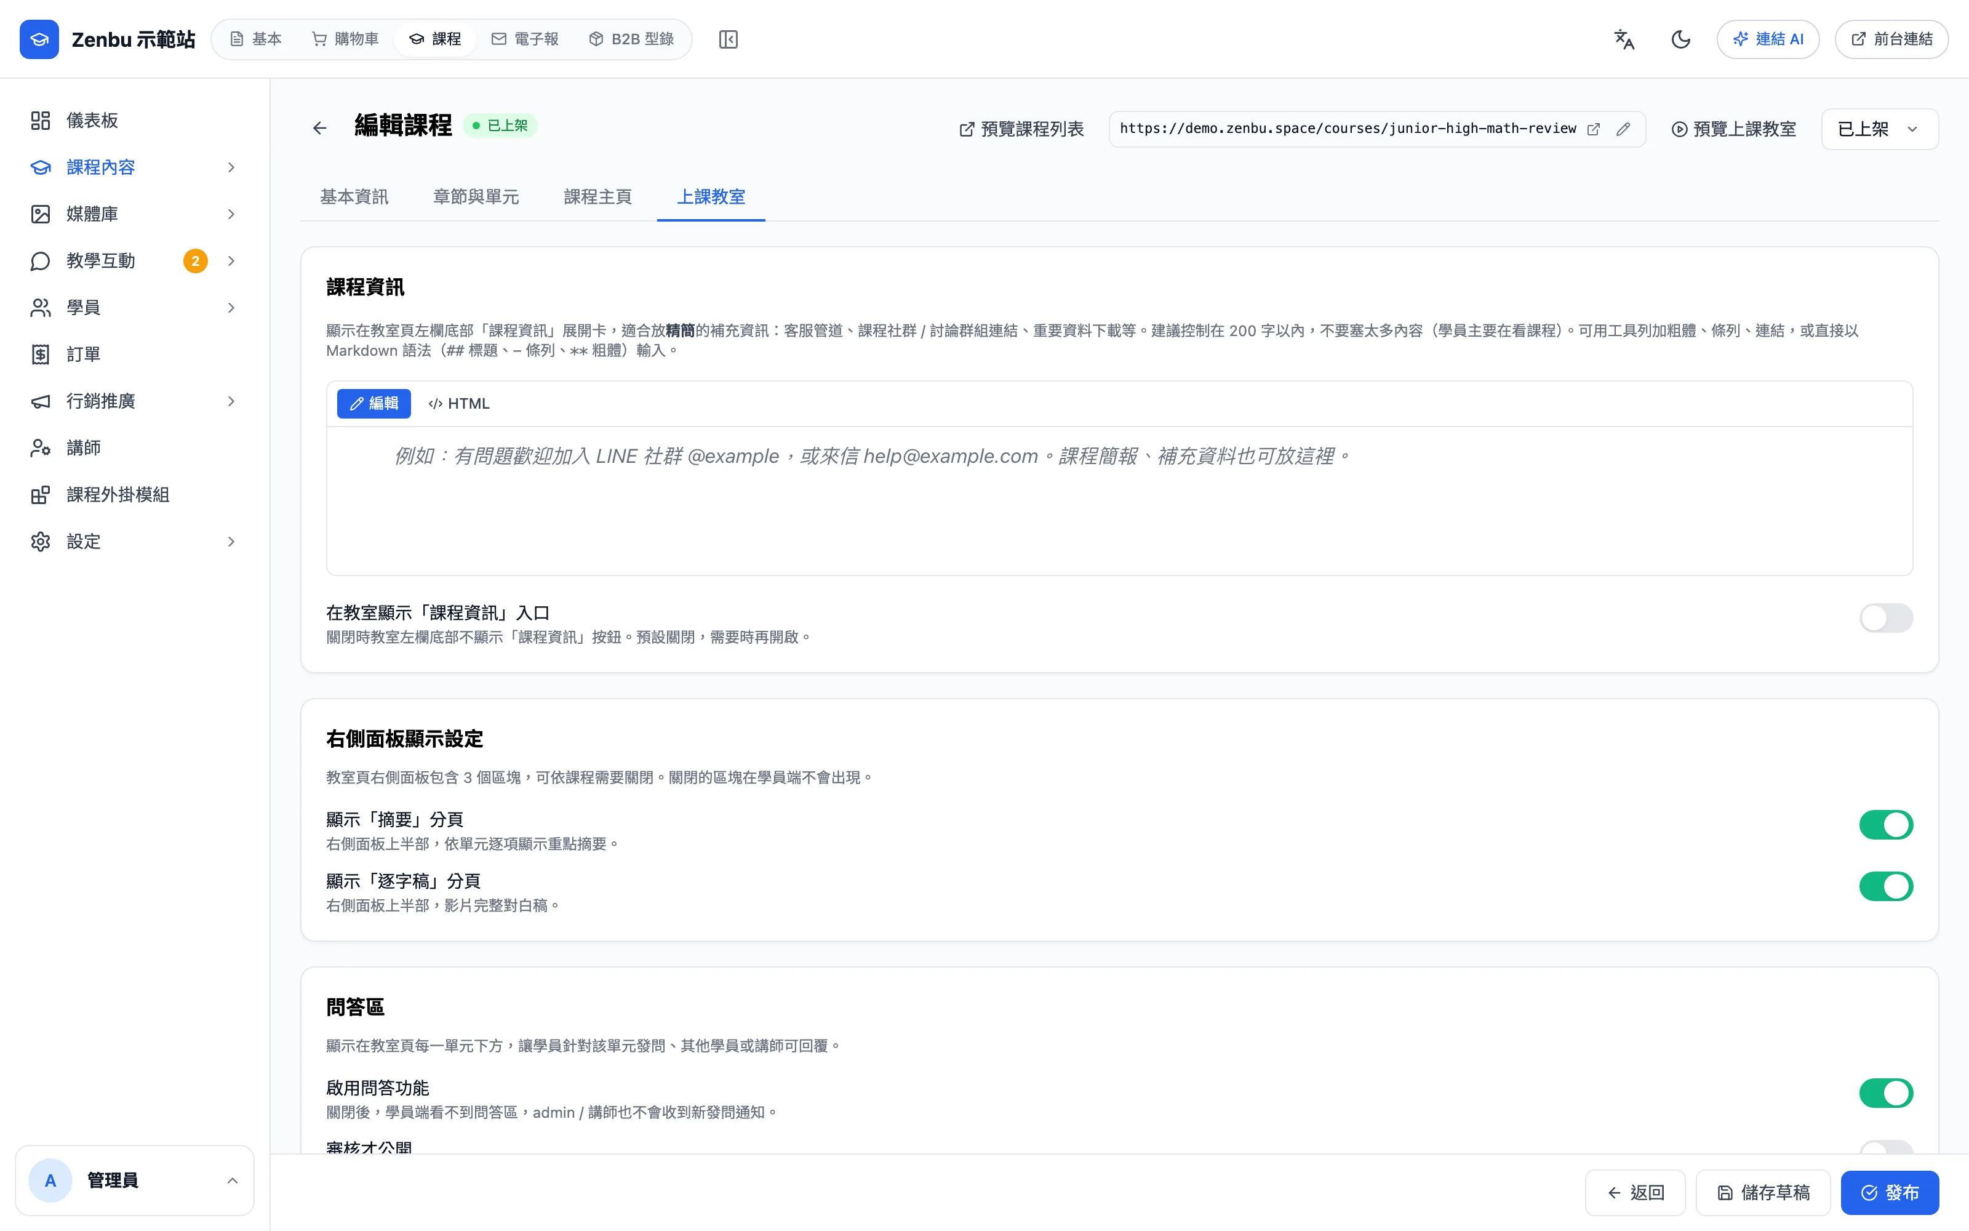Image resolution: width=1969 pixels, height=1231 pixels.
Task: Click the 發布 publish button
Action: click(1889, 1193)
